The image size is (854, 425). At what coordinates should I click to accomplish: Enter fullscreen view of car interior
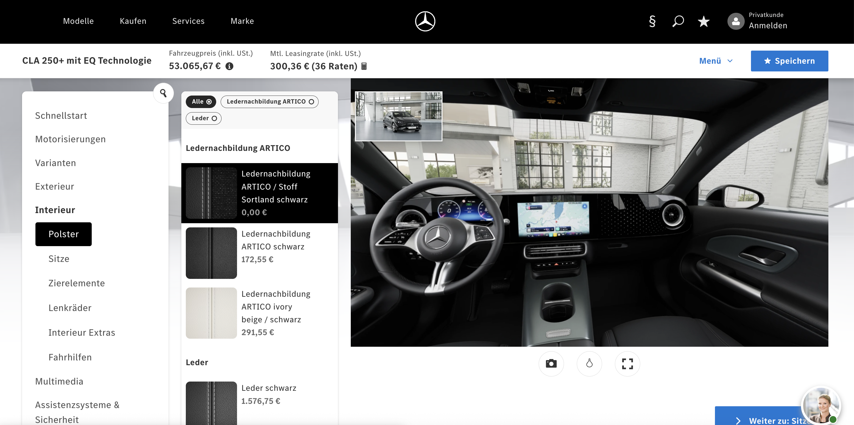627,363
